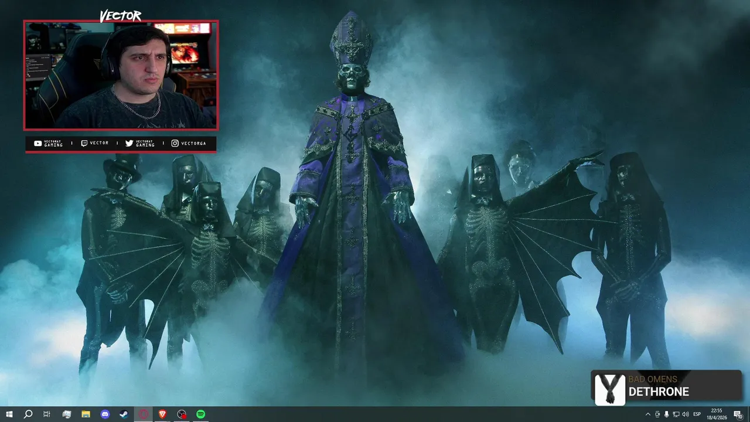Open the Action Center notifications icon
The width and height of the screenshot is (750, 422).
(x=738, y=414)
